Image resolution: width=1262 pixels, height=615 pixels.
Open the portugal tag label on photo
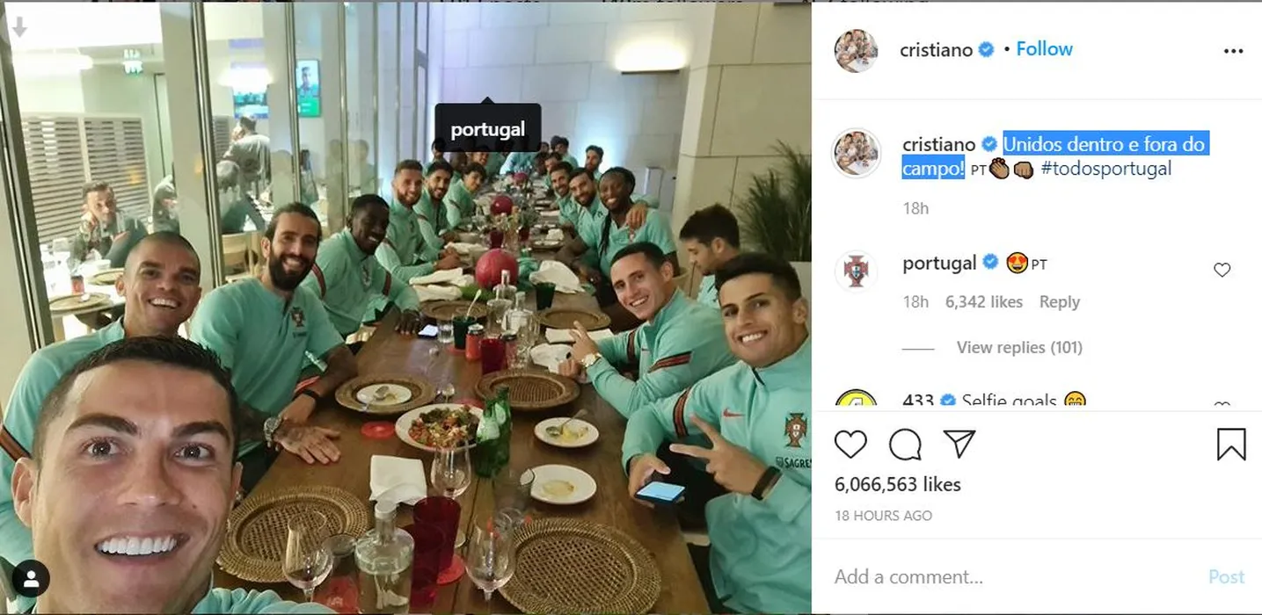[488, 129]
